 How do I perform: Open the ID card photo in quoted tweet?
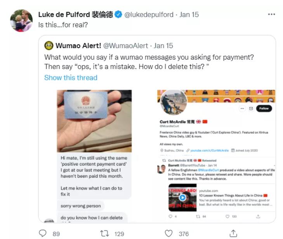tap(94, 121)
